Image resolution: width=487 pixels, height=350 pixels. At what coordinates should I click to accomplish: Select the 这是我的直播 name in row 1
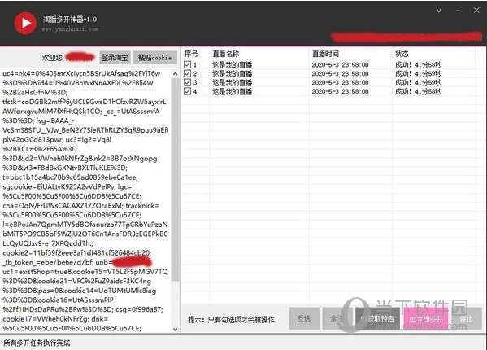click(232, 65)
